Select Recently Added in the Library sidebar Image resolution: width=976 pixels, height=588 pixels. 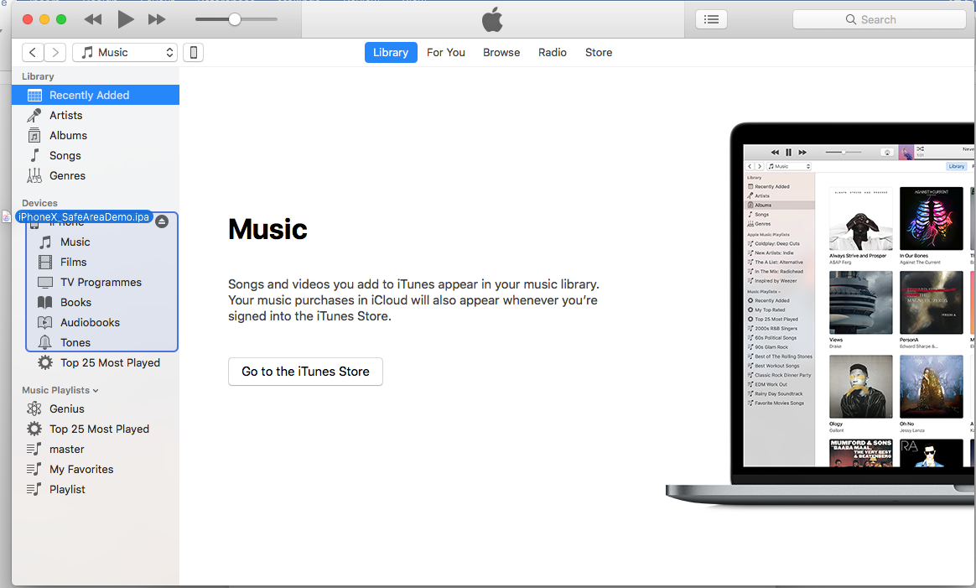coord(96,95)
